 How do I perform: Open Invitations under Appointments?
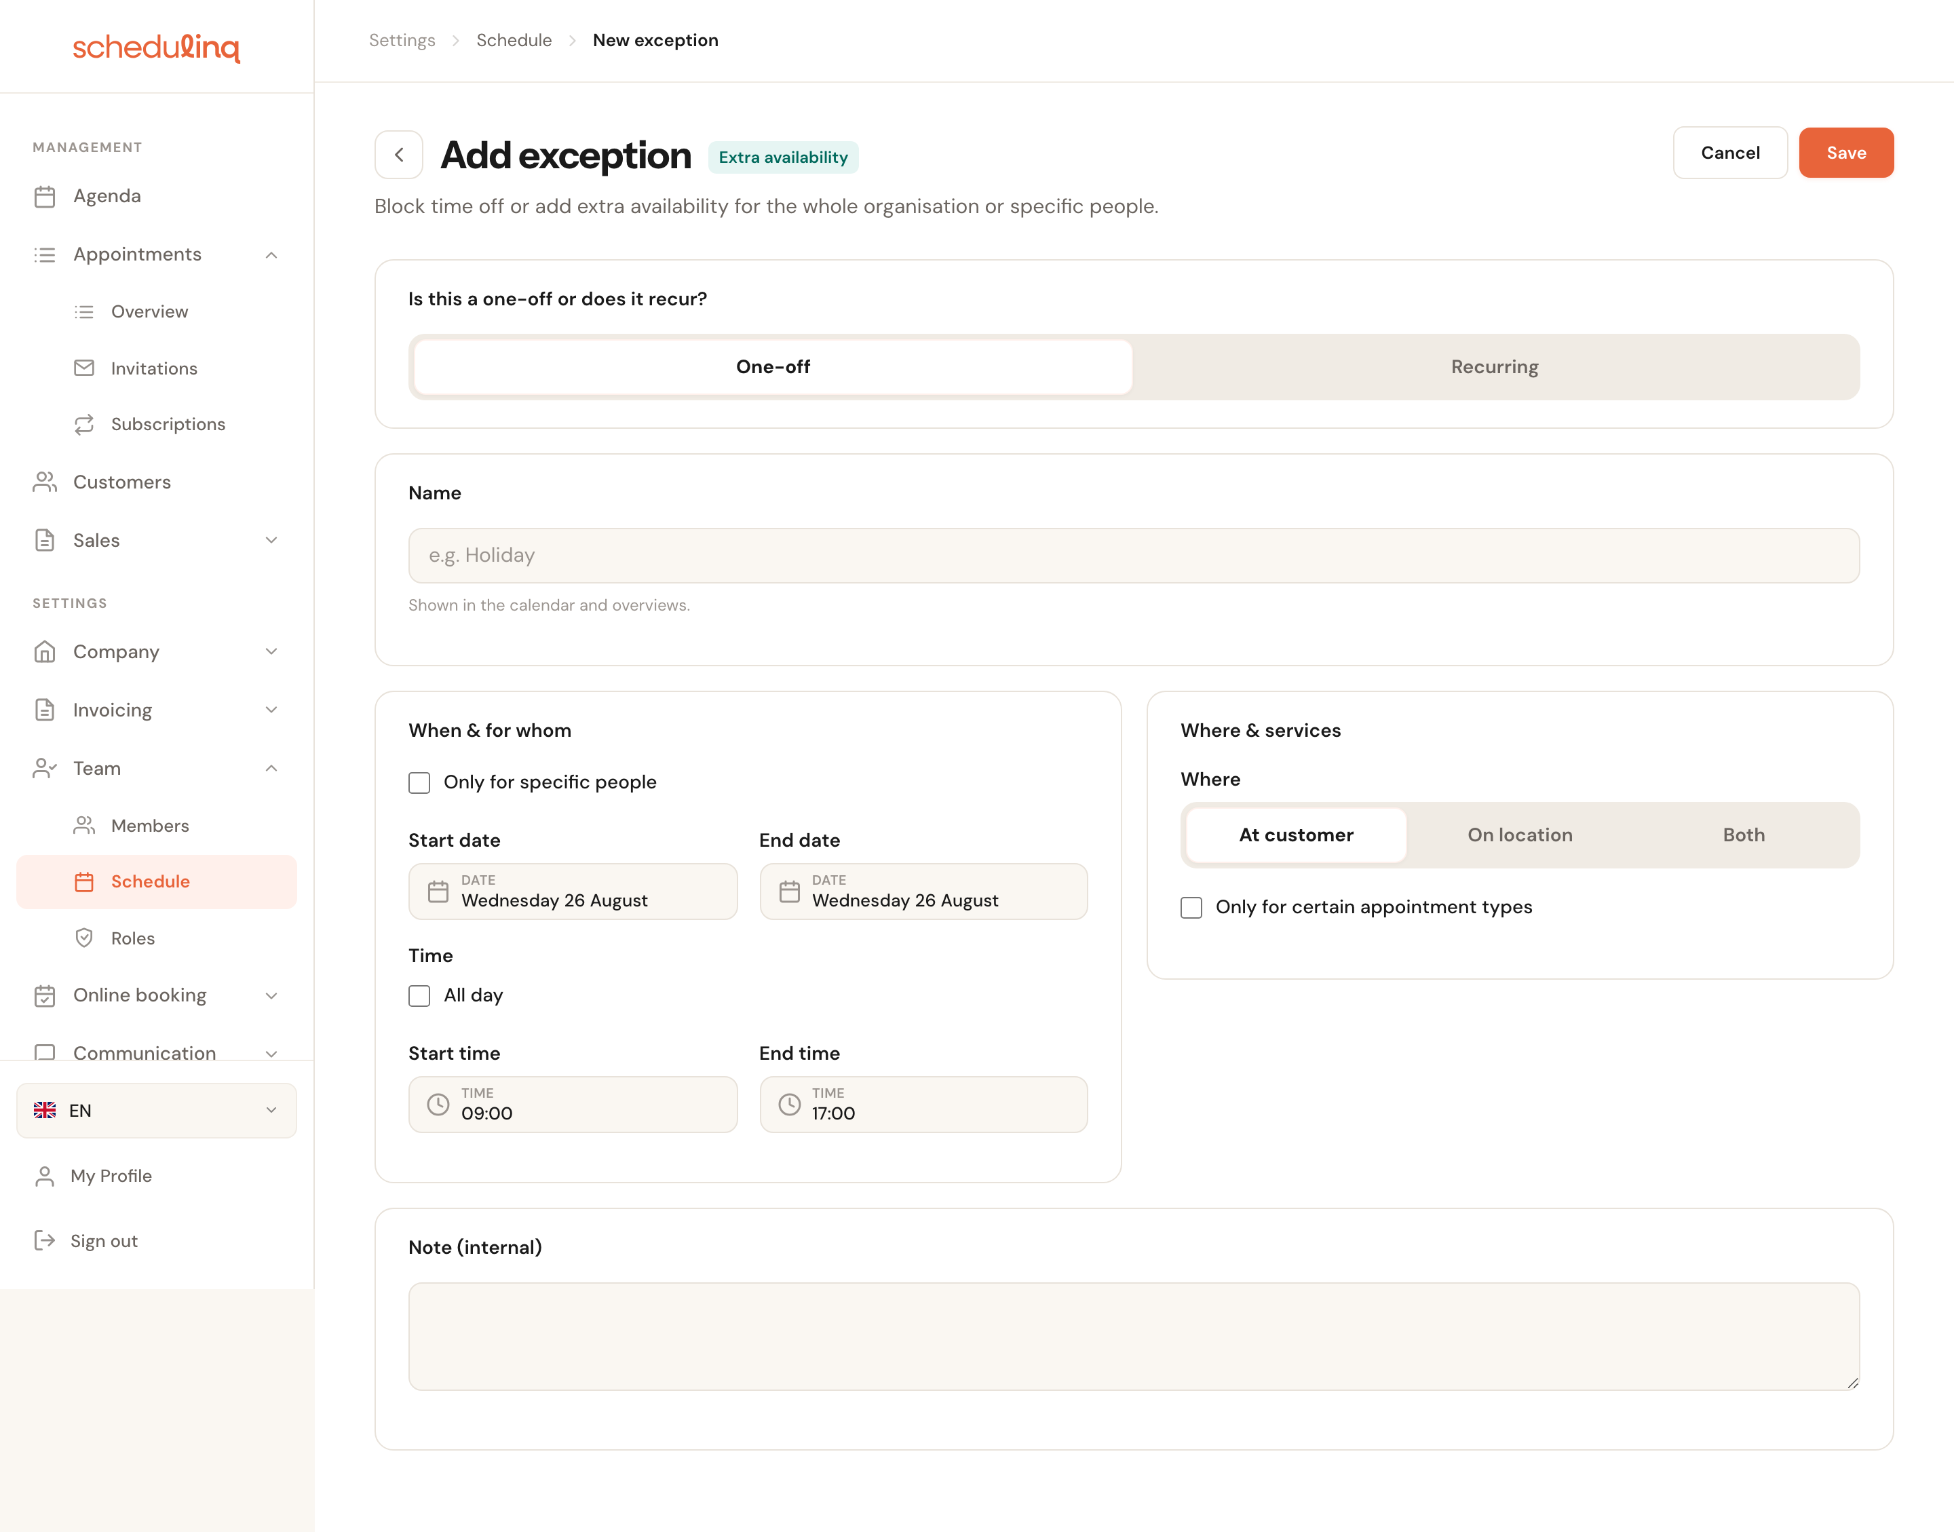click(x=156, y=368)
